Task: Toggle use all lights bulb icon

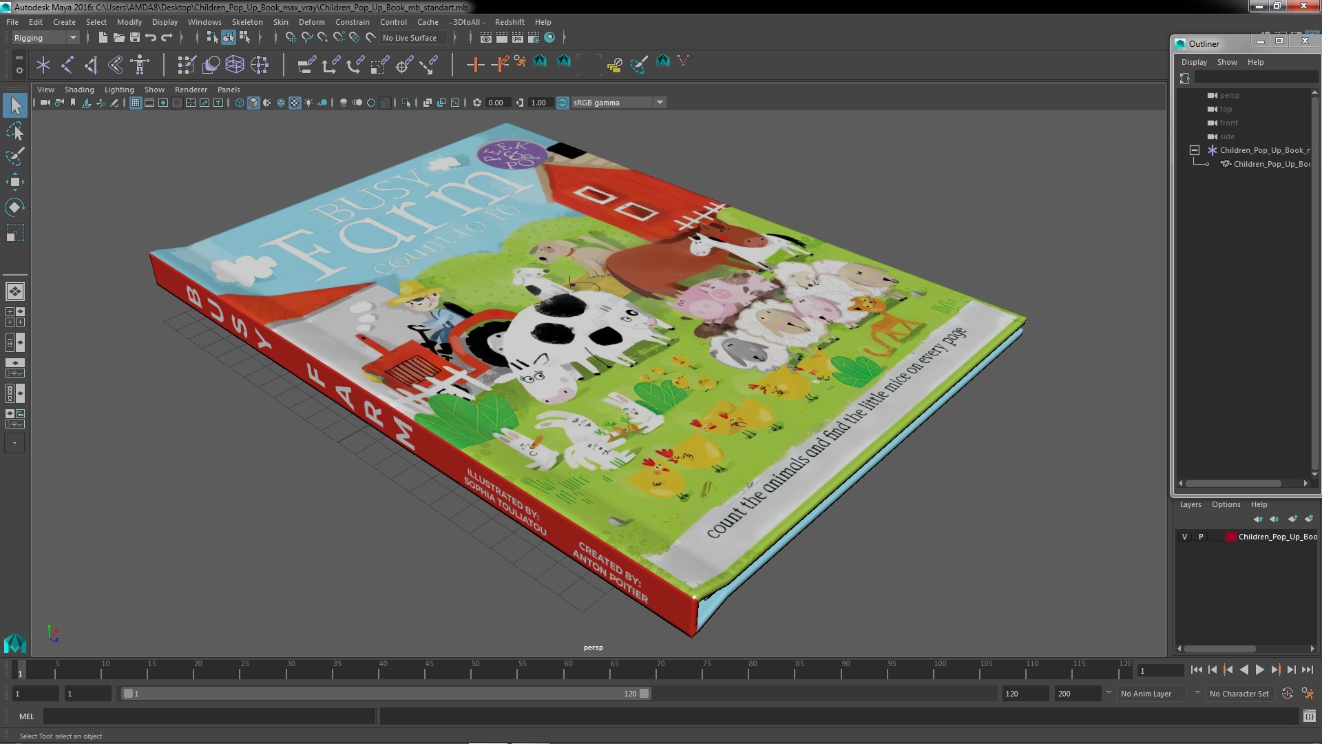Action: coord(308,103)
